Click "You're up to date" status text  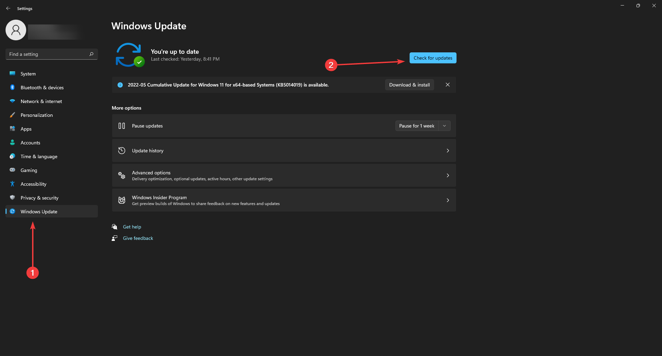pyautogui.click(x=175, y=52)
